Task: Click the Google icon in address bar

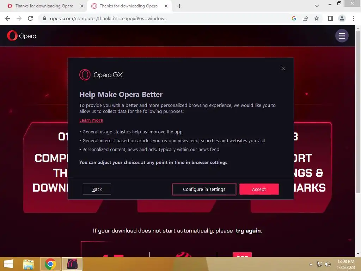Action: point(294,18)
